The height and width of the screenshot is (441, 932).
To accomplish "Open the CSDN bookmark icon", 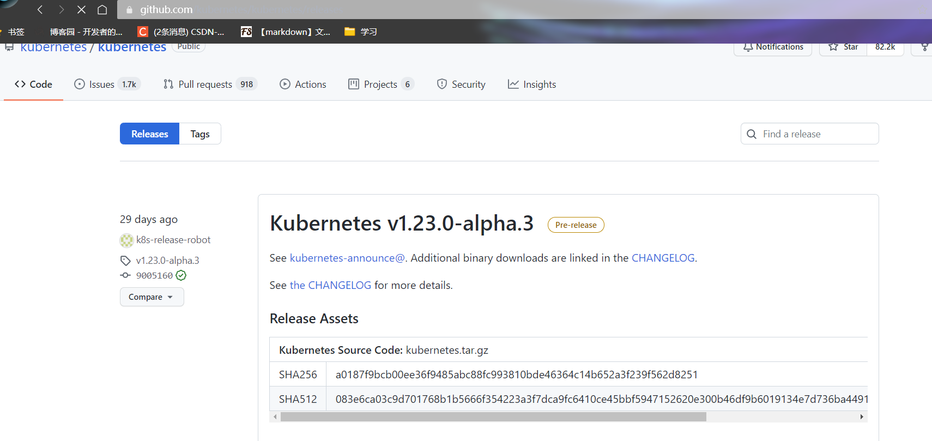I will tap(142, 32).
